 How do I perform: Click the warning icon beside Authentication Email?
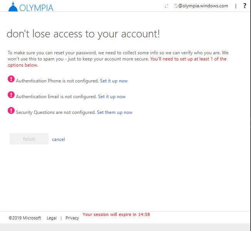point(11,95)
